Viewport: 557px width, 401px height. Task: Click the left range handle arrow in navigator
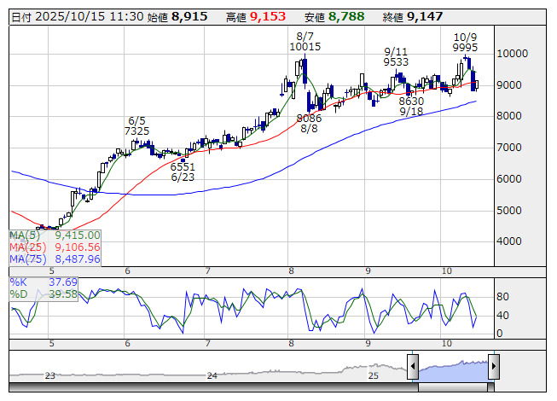coord(413,369)
